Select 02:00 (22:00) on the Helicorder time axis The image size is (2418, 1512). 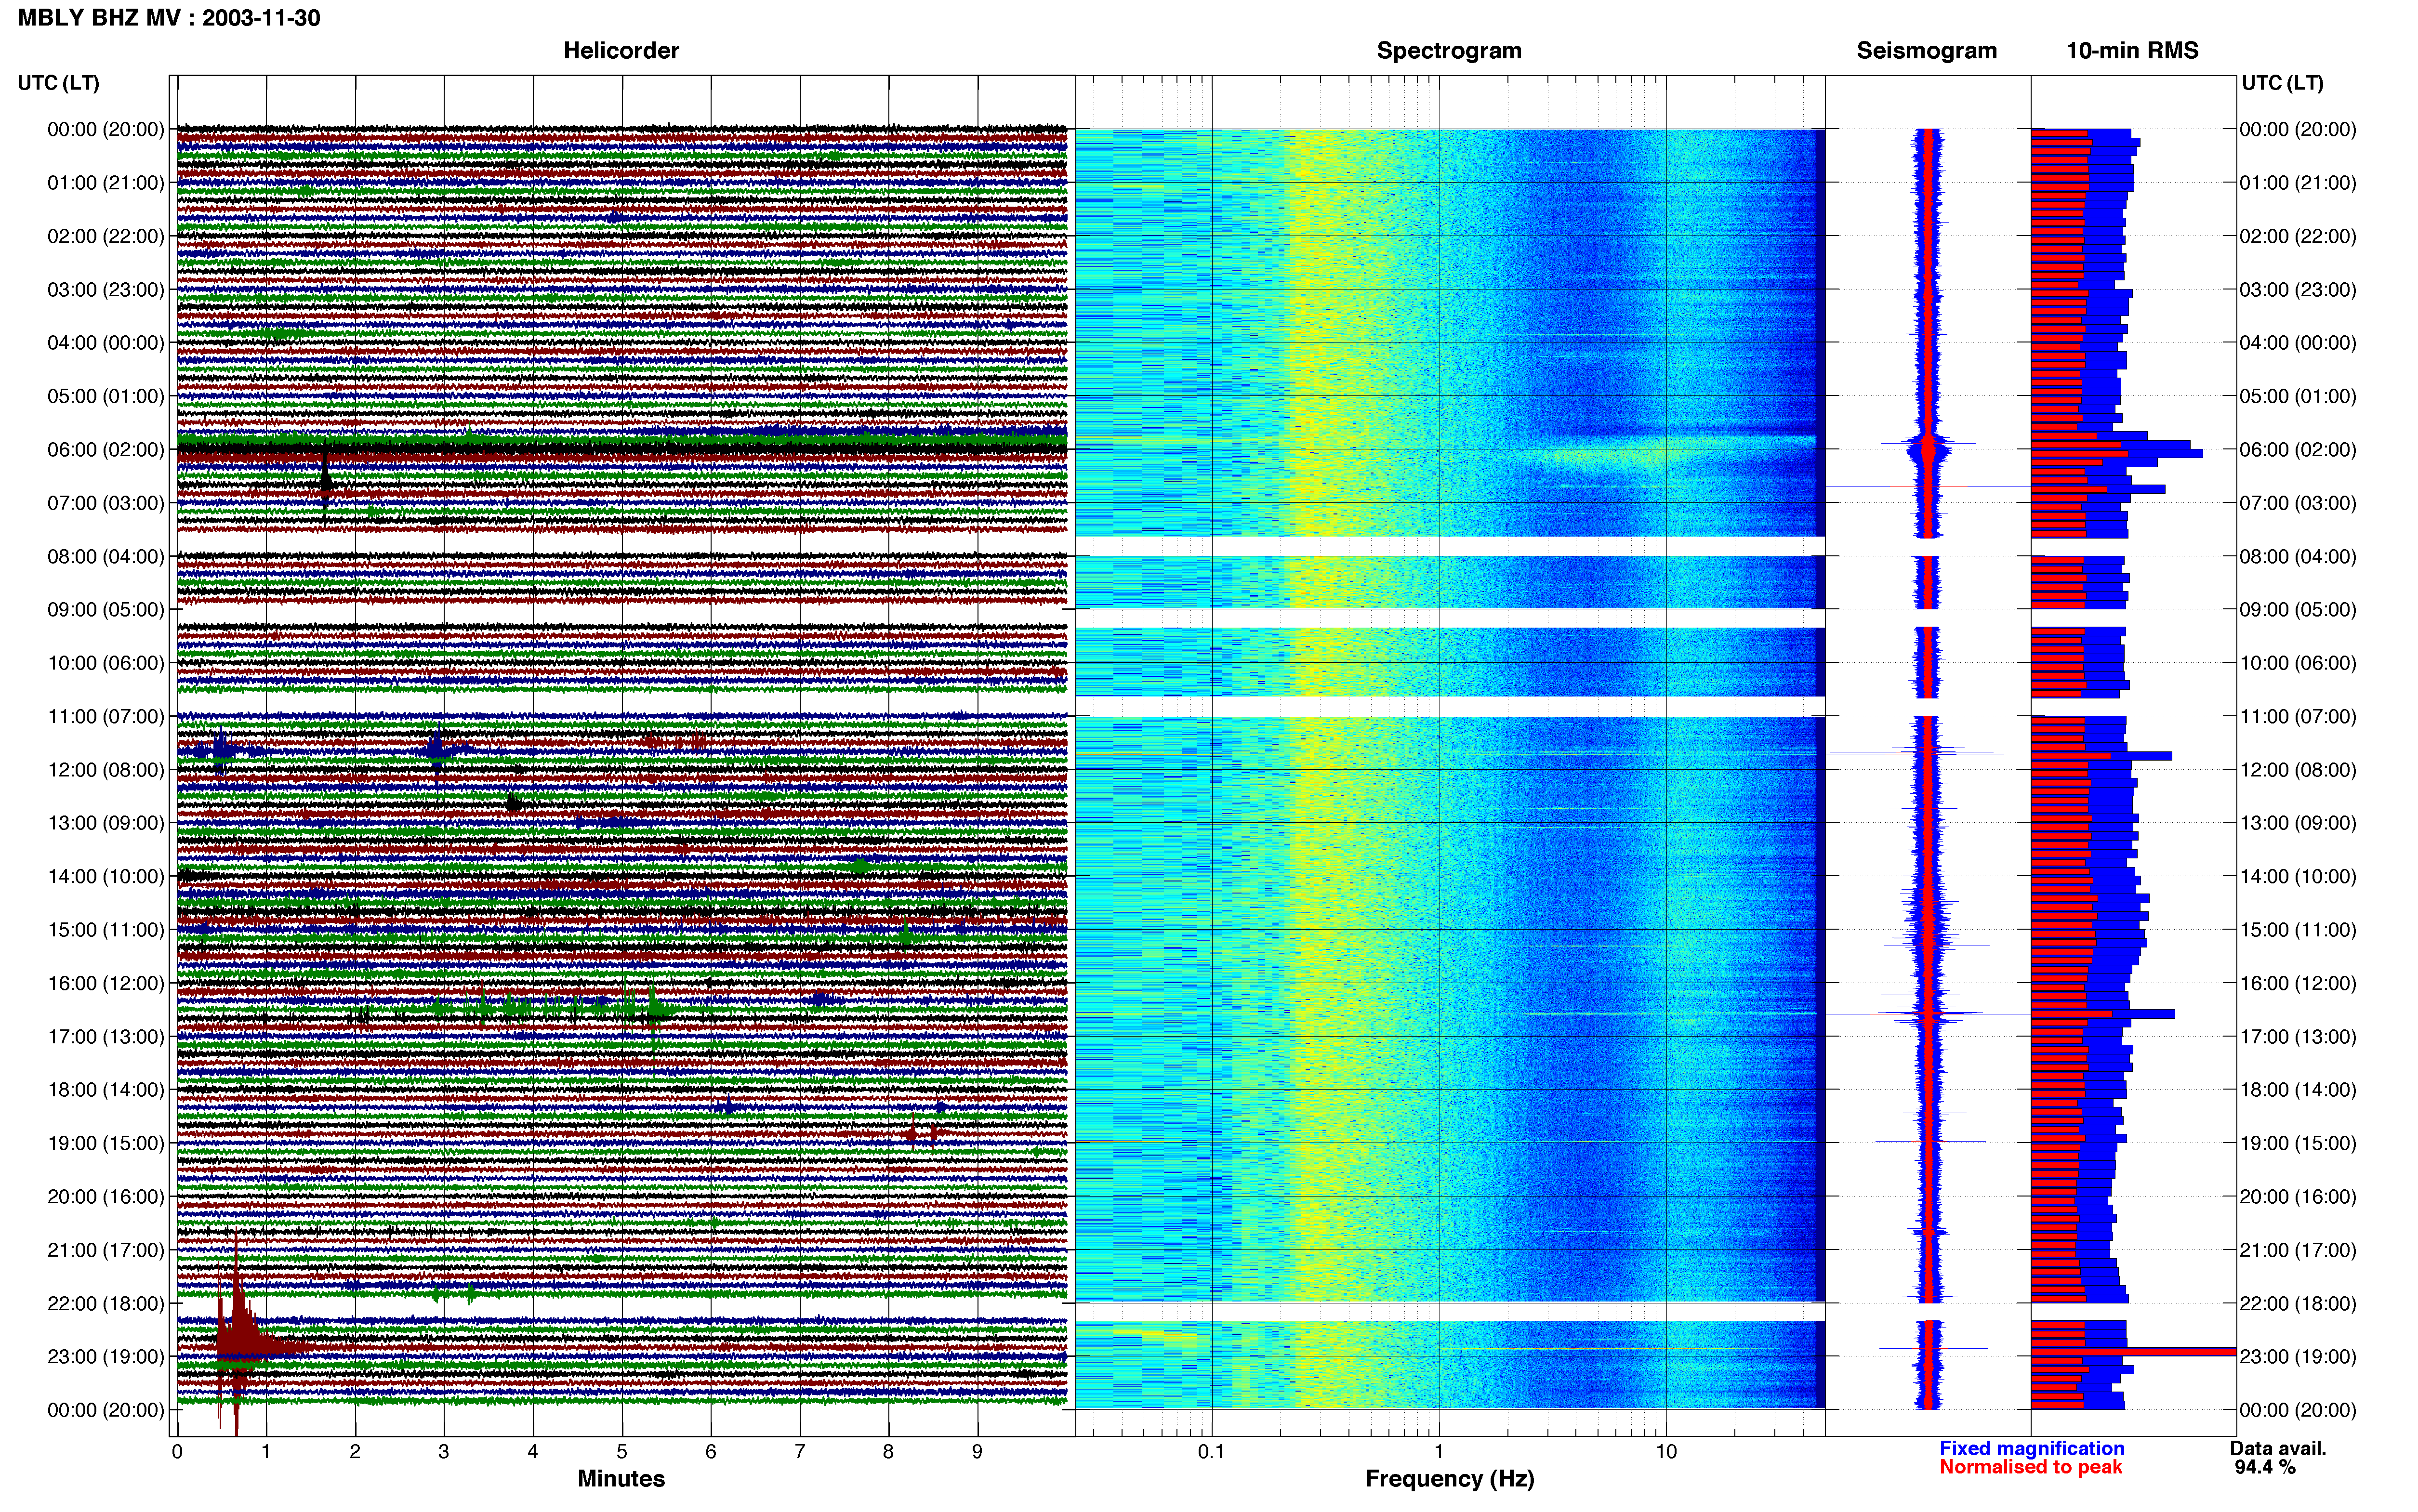(106, 236)
